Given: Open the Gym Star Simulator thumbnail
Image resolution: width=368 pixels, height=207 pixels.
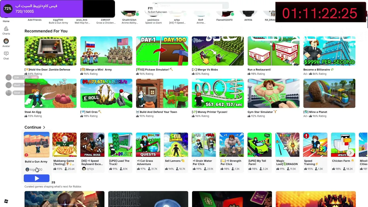Looking at the screenshot, I should [x=273, y=93].
